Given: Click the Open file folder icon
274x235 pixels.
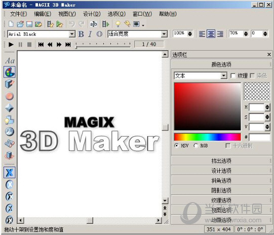Looking at the screenshot, I should click(20, 24).
